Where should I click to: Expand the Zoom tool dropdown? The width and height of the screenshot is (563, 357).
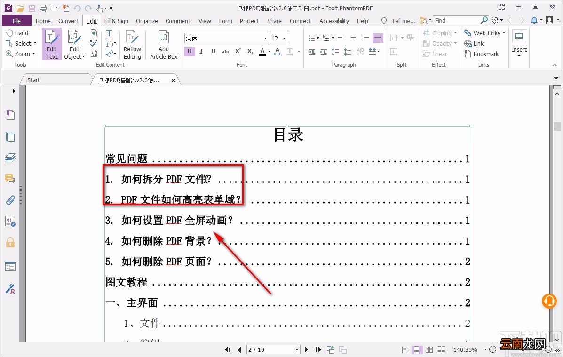point(33,54)
